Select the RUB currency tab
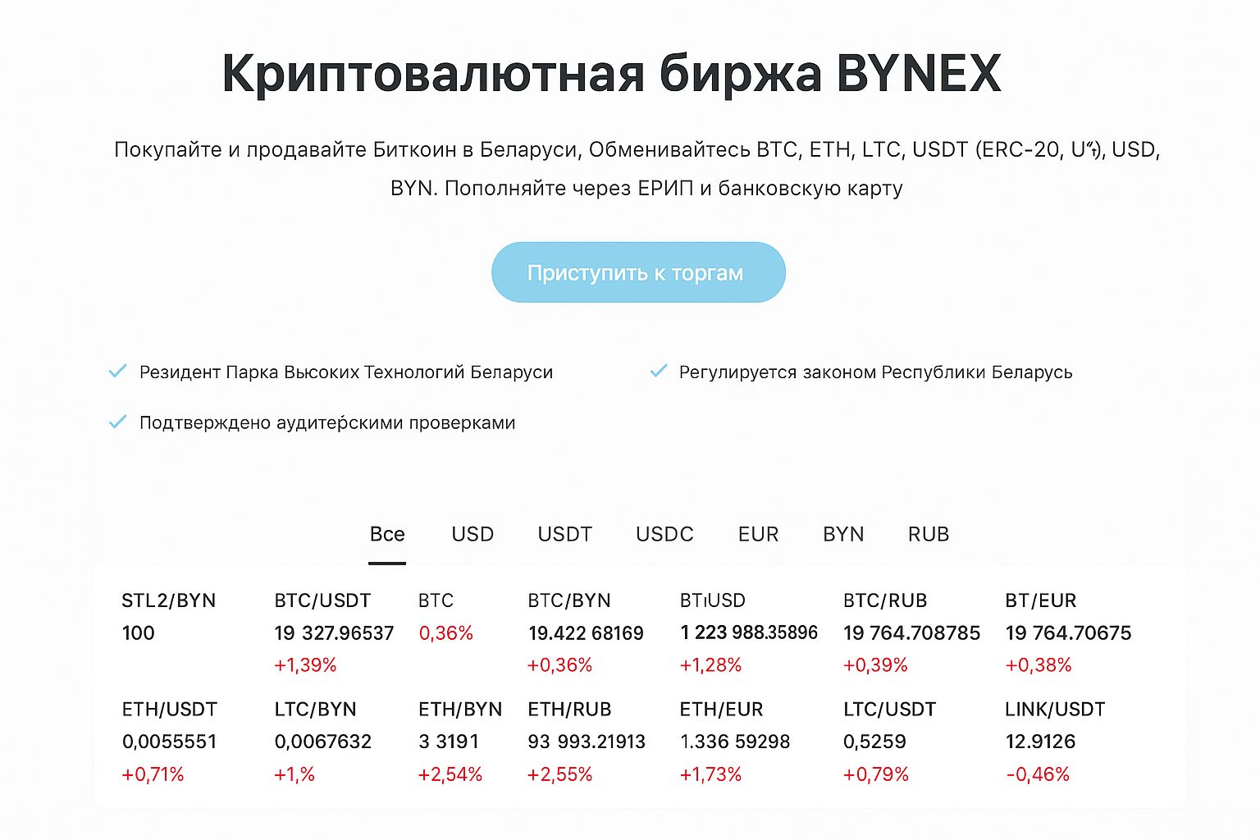Screen dimensions: 1260x840 tap(928, 534)
